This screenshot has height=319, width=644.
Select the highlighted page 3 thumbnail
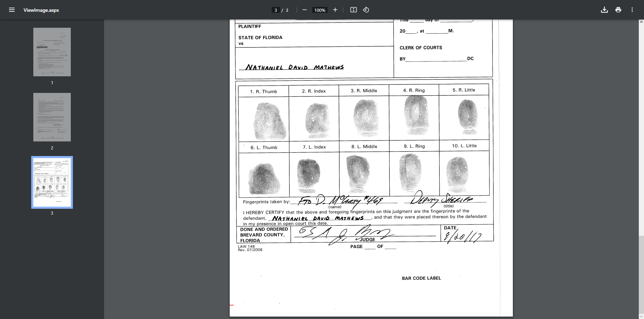pos(52,182)
